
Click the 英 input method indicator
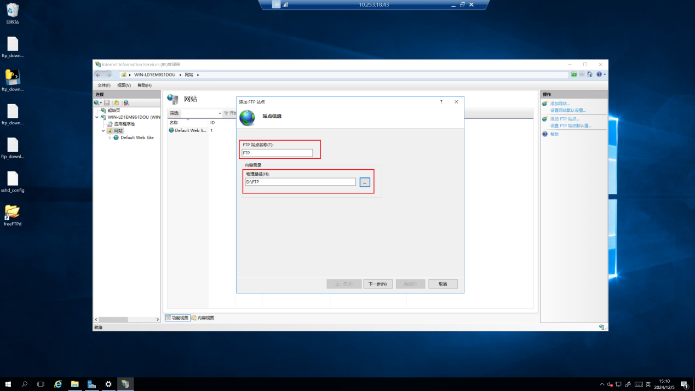(648, 384)
